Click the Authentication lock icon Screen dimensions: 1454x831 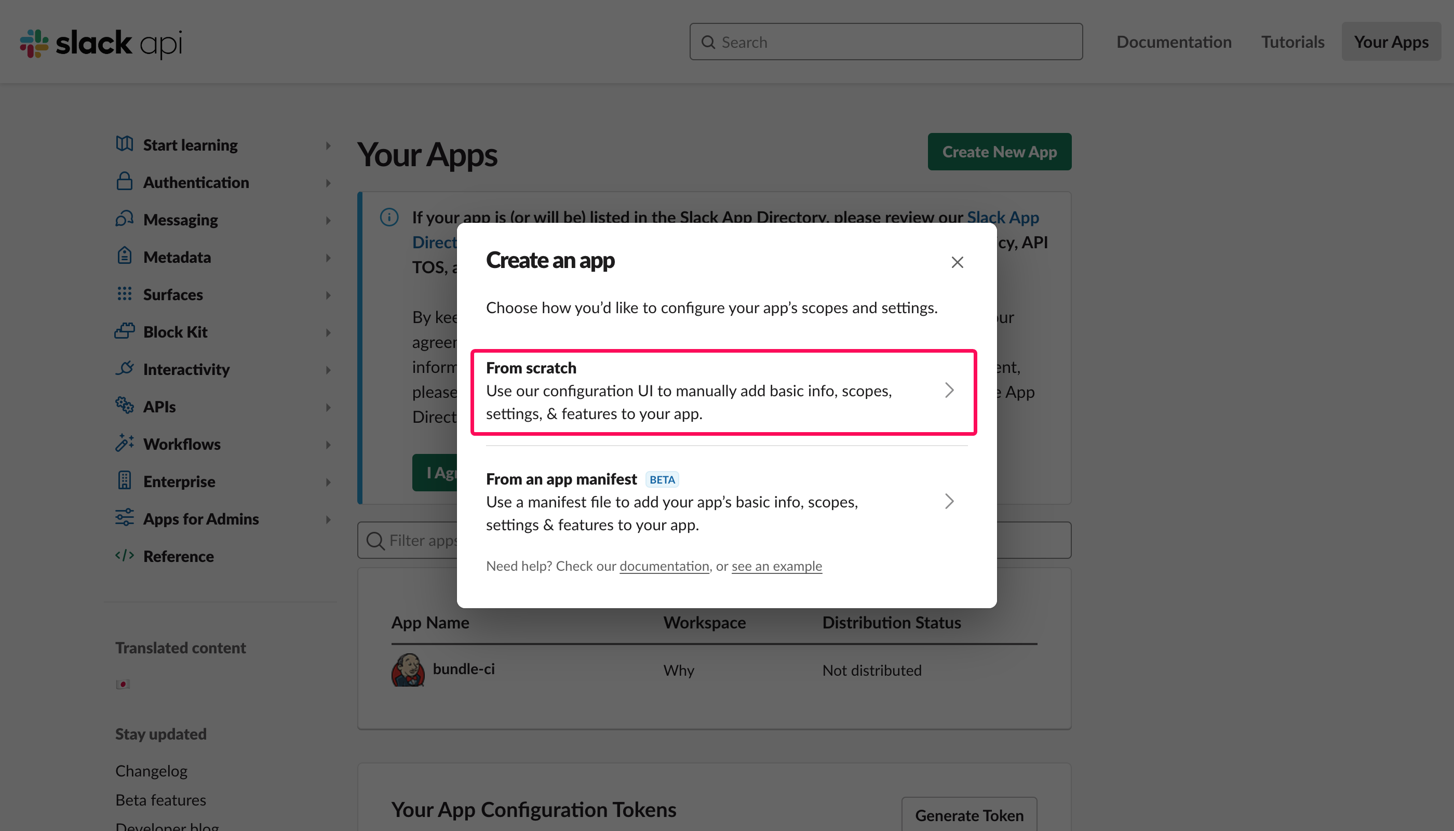coord(125,181)
